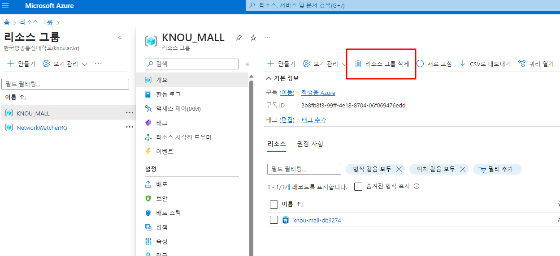Screen dimensions: 560x256
Task: Switch to the 리소스 tab
Action: click(277, 144)
